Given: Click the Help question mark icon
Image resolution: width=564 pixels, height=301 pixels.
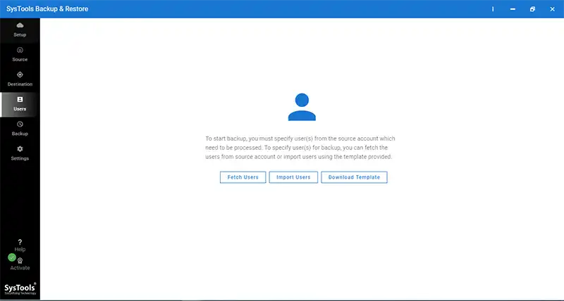Looking at the screenshot, I should [x=20, y=242].
